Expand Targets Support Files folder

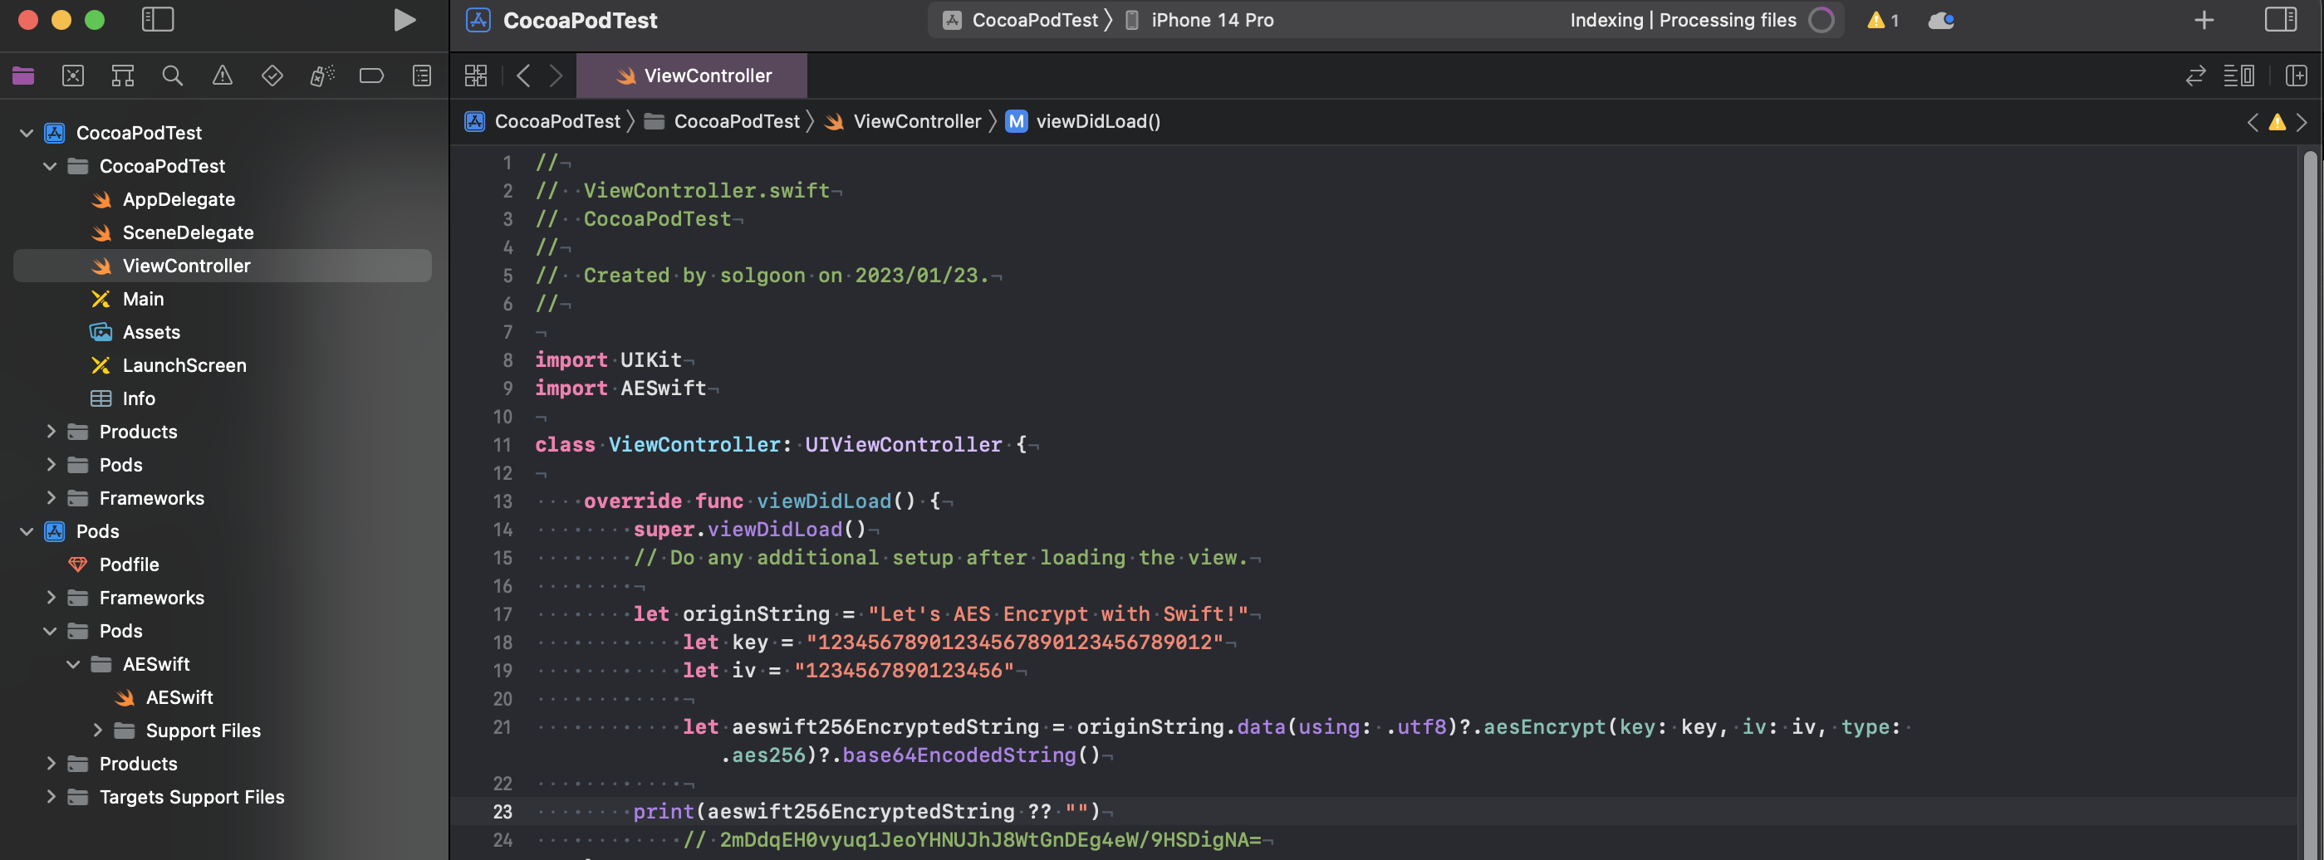pos(50,797)
